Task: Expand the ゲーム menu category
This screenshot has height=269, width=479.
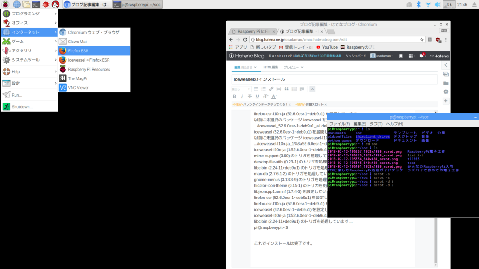Action: [29, 41]
